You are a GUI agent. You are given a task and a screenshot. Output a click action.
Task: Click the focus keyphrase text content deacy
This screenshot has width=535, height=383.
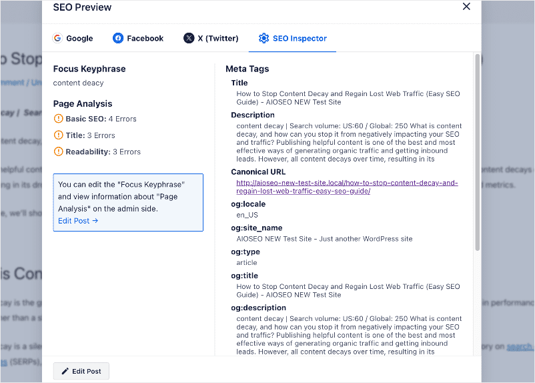(78, 83)
